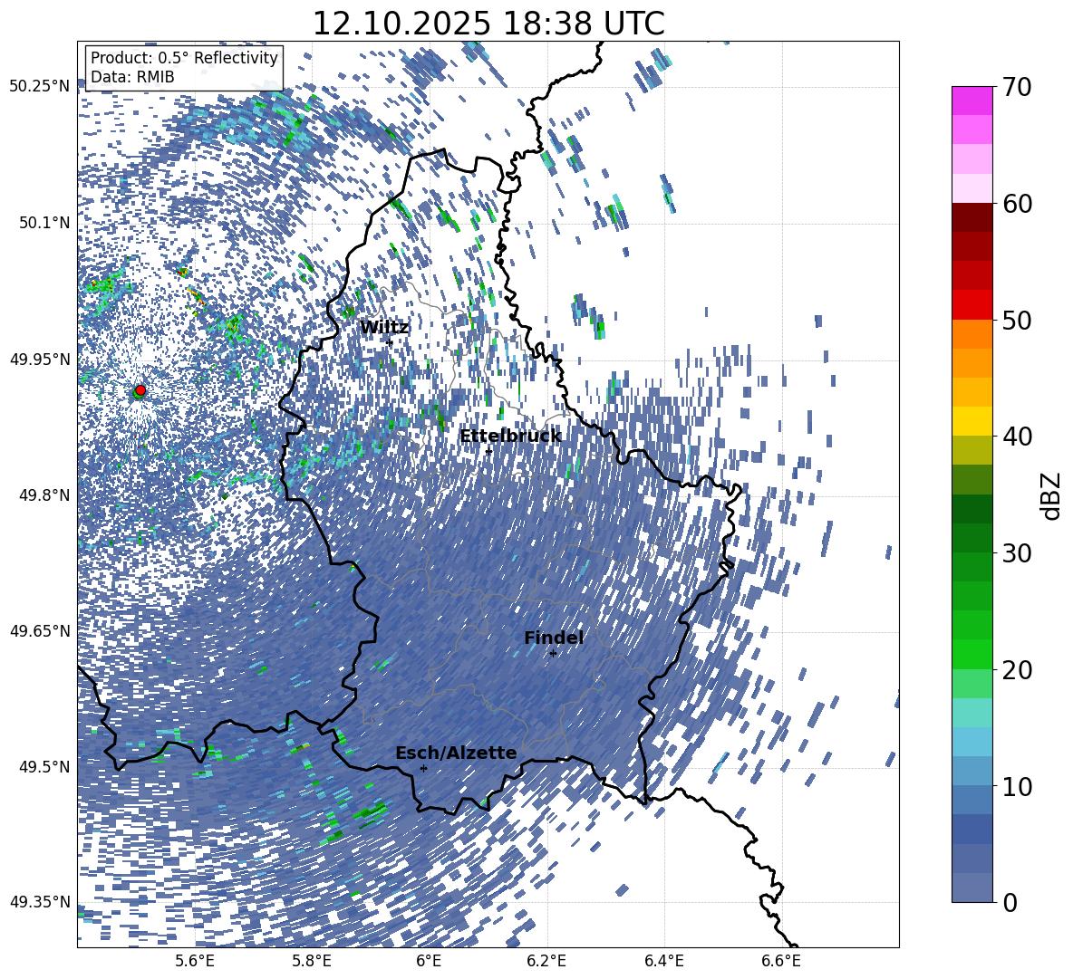This screenshot has width=1073, height=979.
Task: Click the colorbar value 30
Action: pyautogui.click(x=1017, y=553)
